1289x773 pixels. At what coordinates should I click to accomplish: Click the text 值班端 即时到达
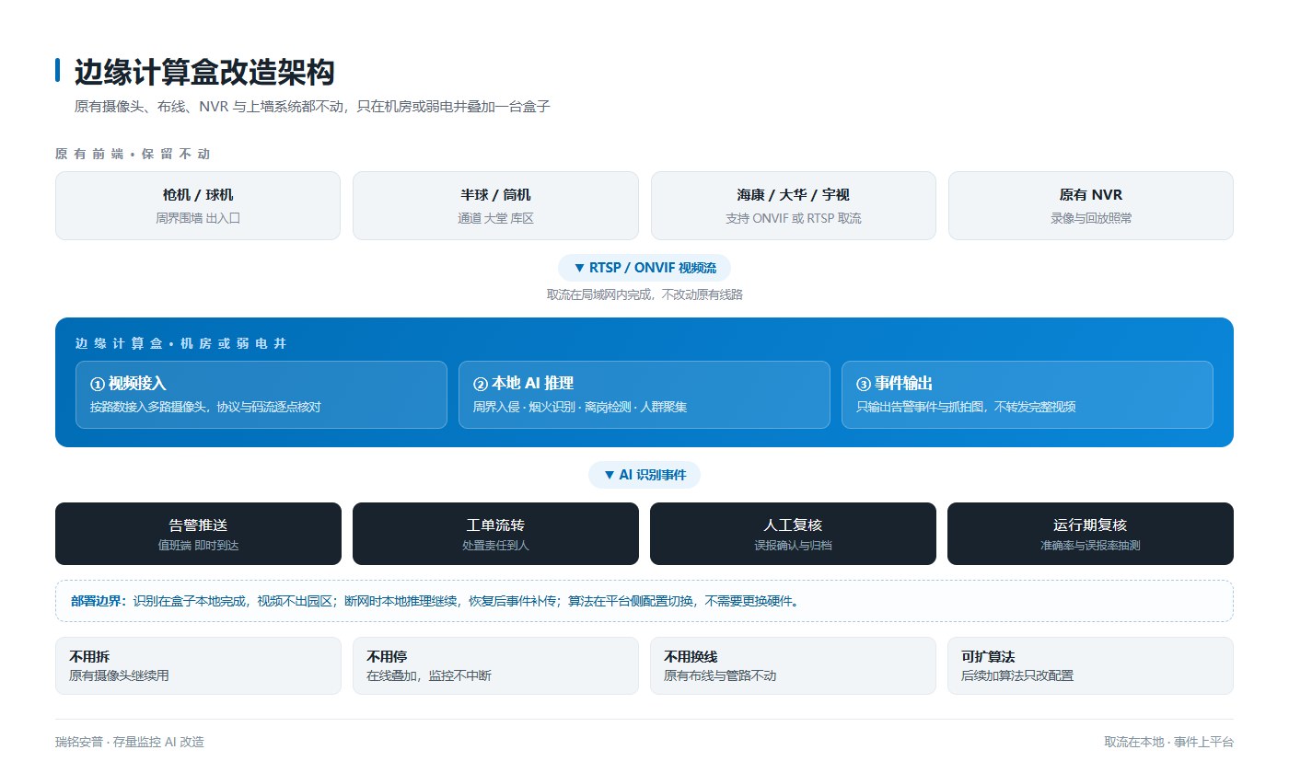(x=198, y=546)
